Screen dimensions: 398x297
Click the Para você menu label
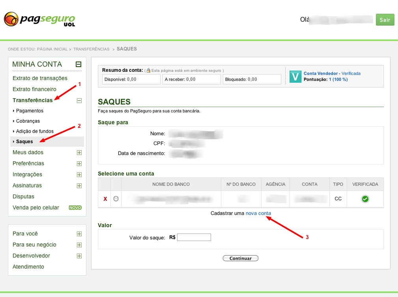point(25,233)
